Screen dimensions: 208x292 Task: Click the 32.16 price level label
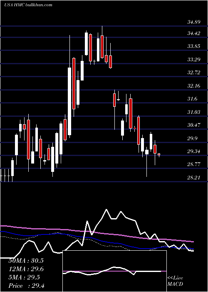tap(194, 86)
